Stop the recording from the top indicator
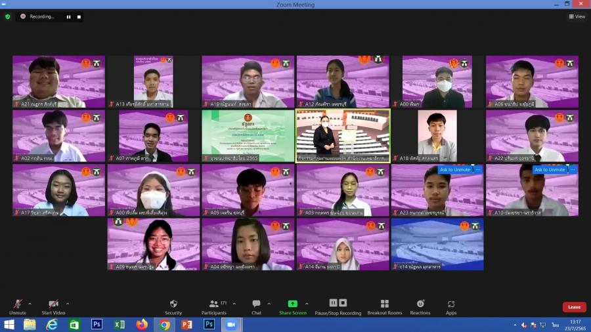The width and height of the screenshot is (591, 332). pyautogui.click(x=79, y=17)
